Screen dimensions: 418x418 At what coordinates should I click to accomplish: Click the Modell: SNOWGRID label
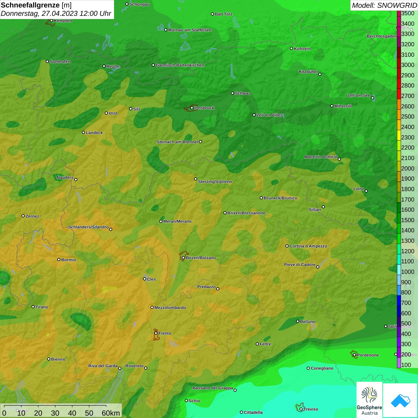coord(384,5)
